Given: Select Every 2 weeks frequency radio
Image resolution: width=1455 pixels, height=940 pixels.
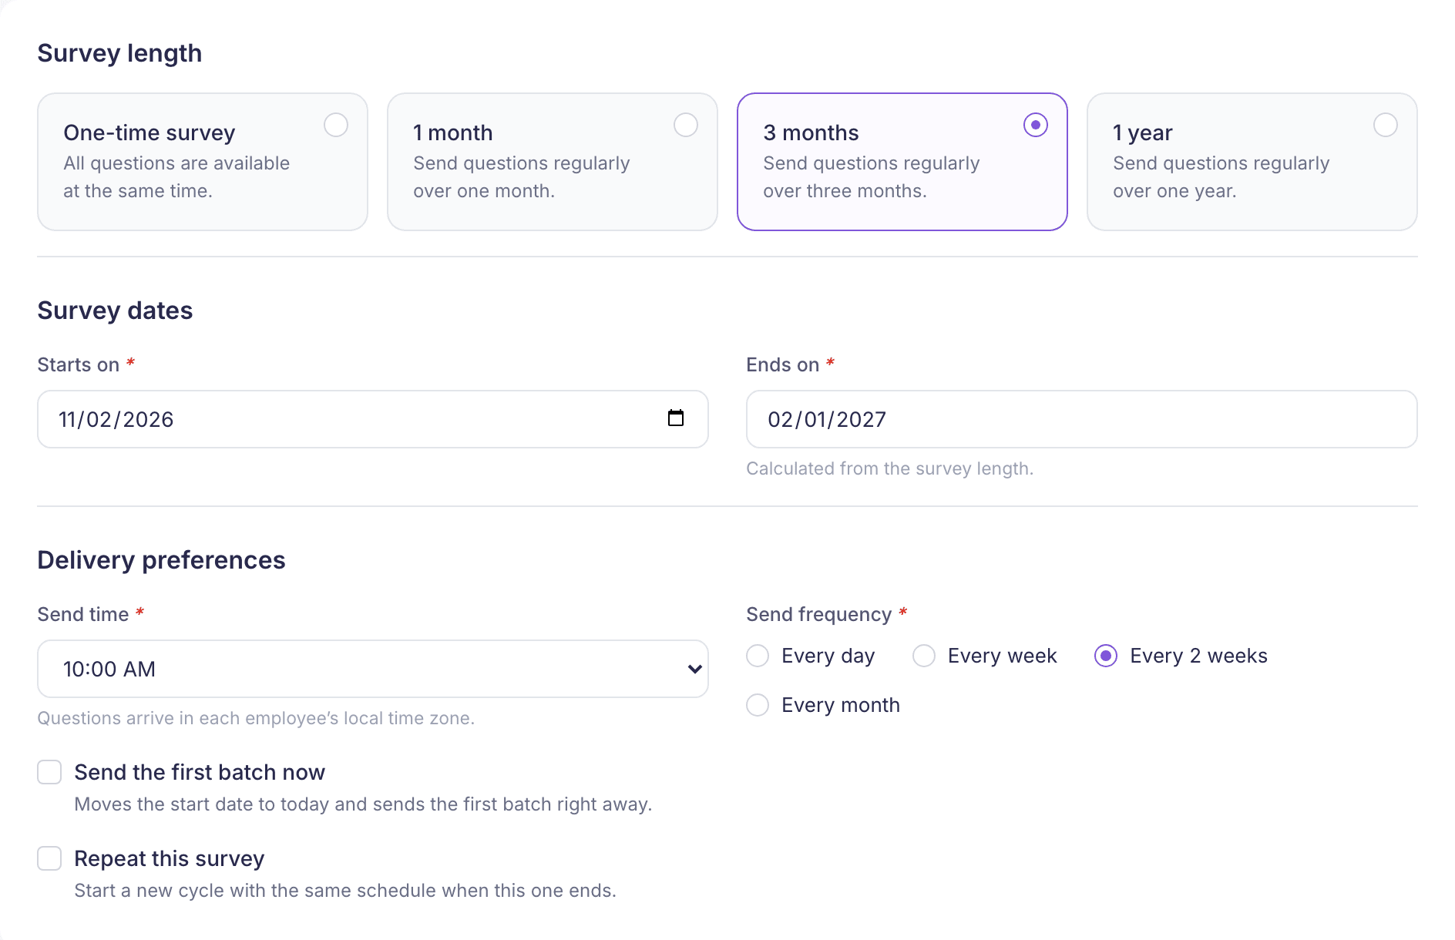Looking at the screenshot, I should coord(1106,656).
